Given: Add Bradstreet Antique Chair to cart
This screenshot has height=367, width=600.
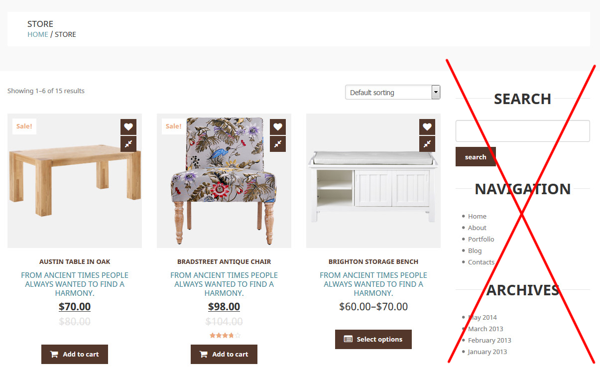Looking at the screenshot, I should (224, 355).
